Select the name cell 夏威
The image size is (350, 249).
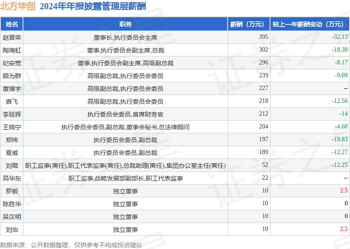pyautogui.click(x=12, y=153)
